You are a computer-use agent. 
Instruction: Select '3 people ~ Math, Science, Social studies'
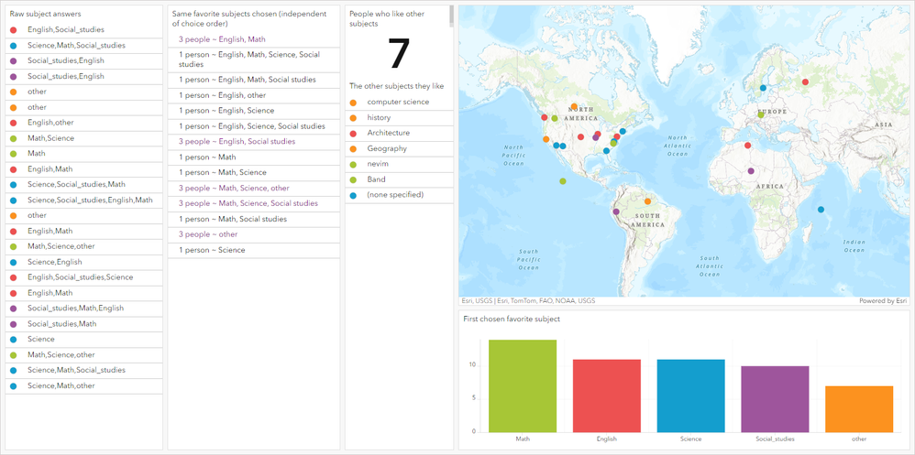point(254,203)
